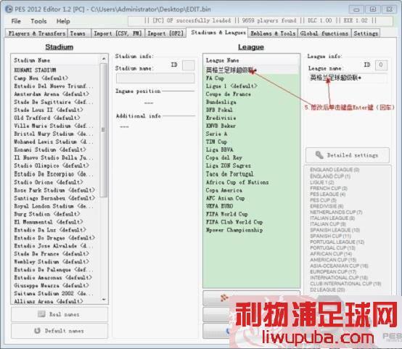Click the Real names button

[x=60, y=314]
